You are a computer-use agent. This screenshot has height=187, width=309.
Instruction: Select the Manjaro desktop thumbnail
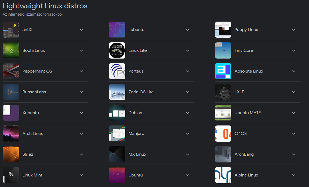117,134
